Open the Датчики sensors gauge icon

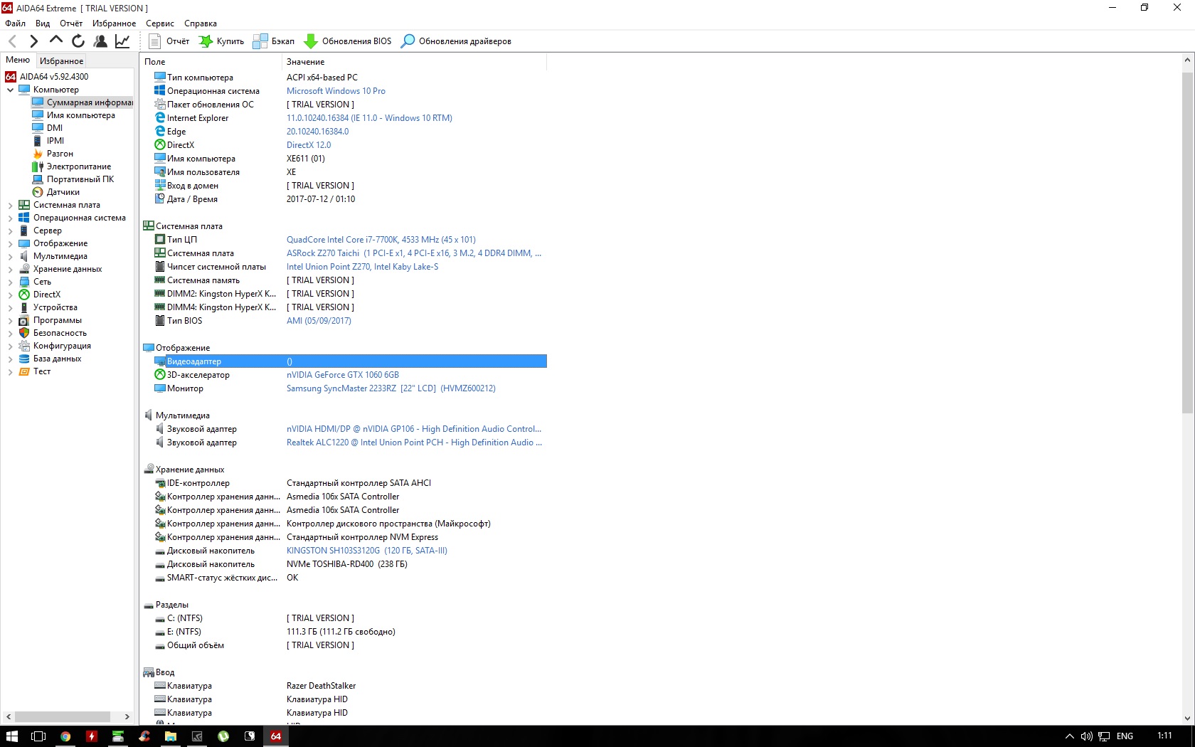(x=38, y=192)
